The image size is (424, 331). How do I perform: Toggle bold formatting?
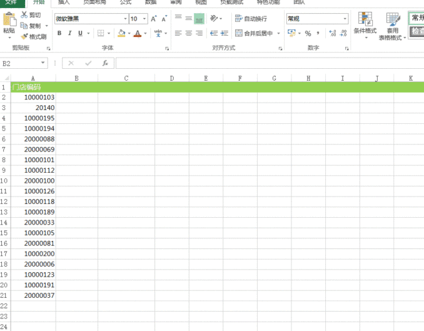pyautogui.click(x=59, y=33)
